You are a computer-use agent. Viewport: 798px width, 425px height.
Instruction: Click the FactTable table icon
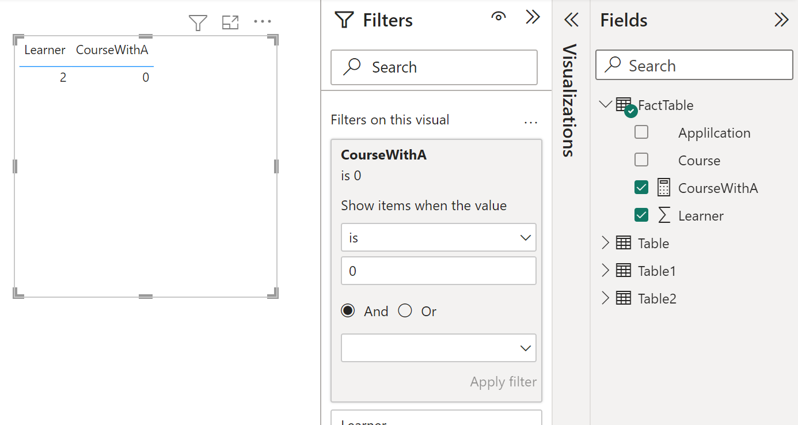point(625,106)
